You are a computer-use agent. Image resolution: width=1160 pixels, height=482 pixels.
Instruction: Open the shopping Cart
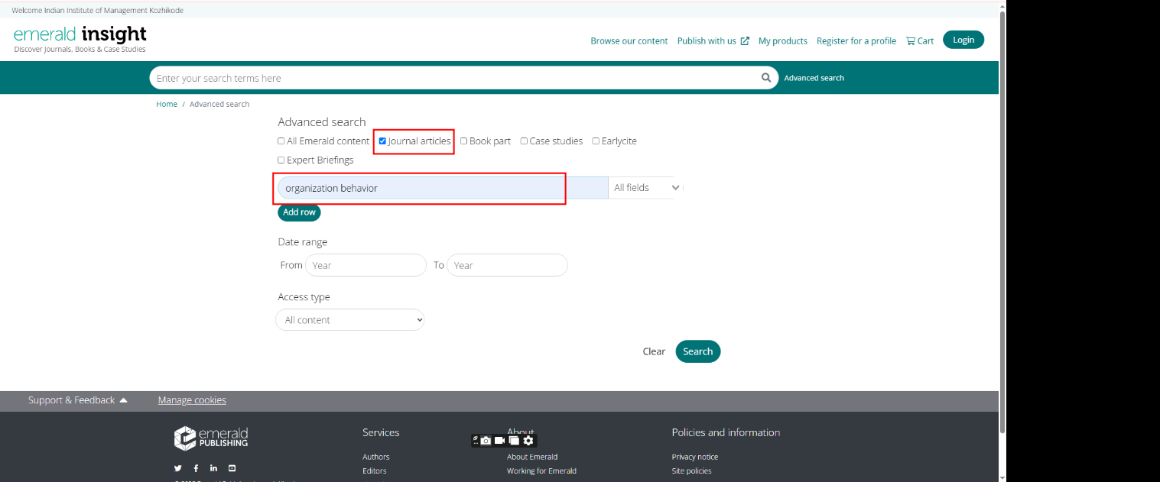(920, 41)
